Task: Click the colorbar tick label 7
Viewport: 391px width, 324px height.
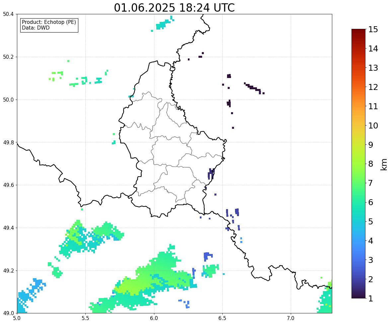Action: pos(370,183)
